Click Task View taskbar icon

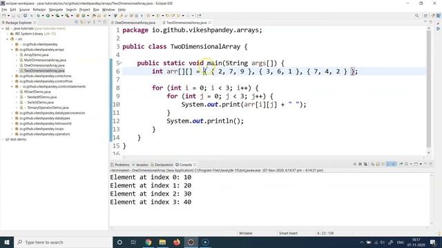(x=133, y=242)
